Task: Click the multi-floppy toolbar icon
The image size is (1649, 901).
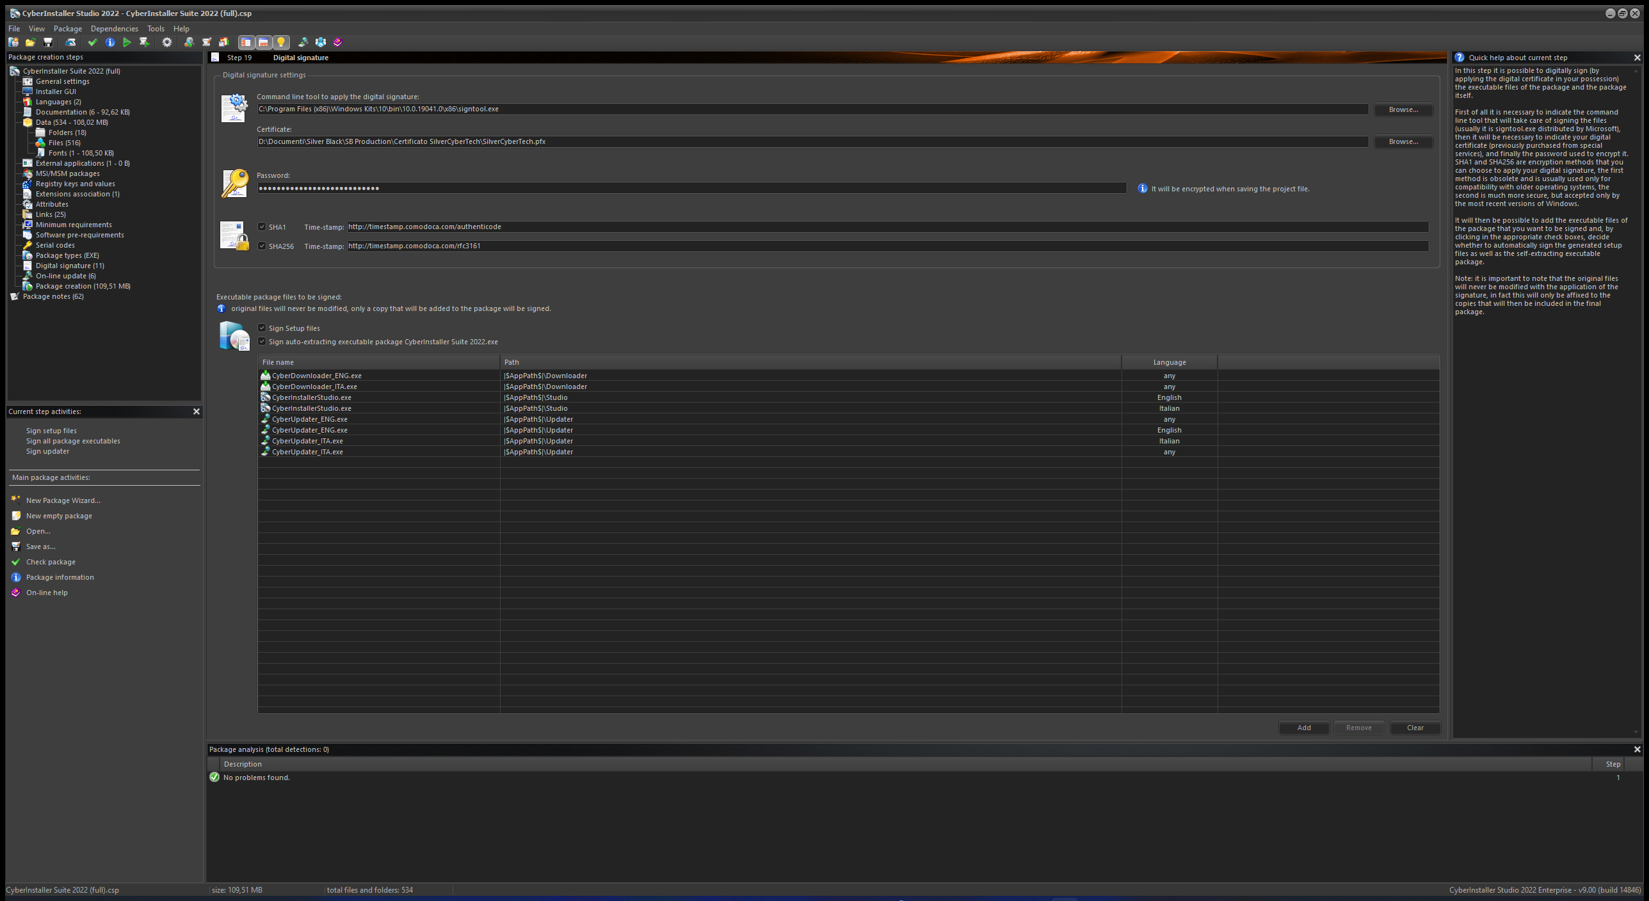Action: coord(223,42)
